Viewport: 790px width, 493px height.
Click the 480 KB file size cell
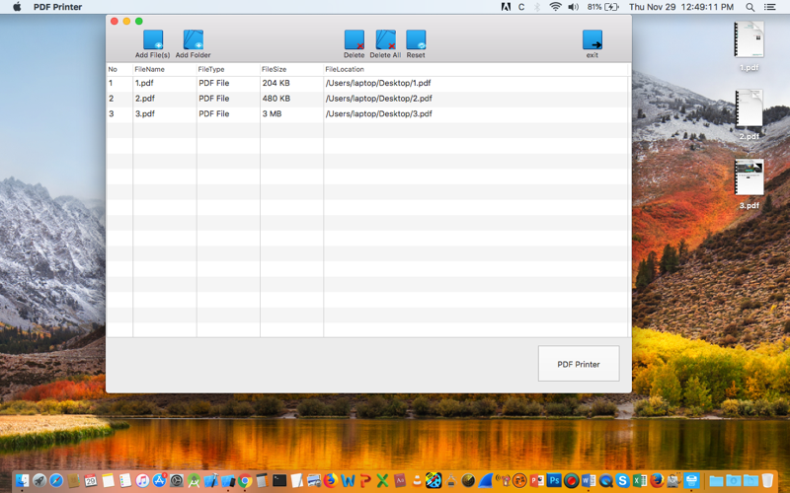[291, 99]
